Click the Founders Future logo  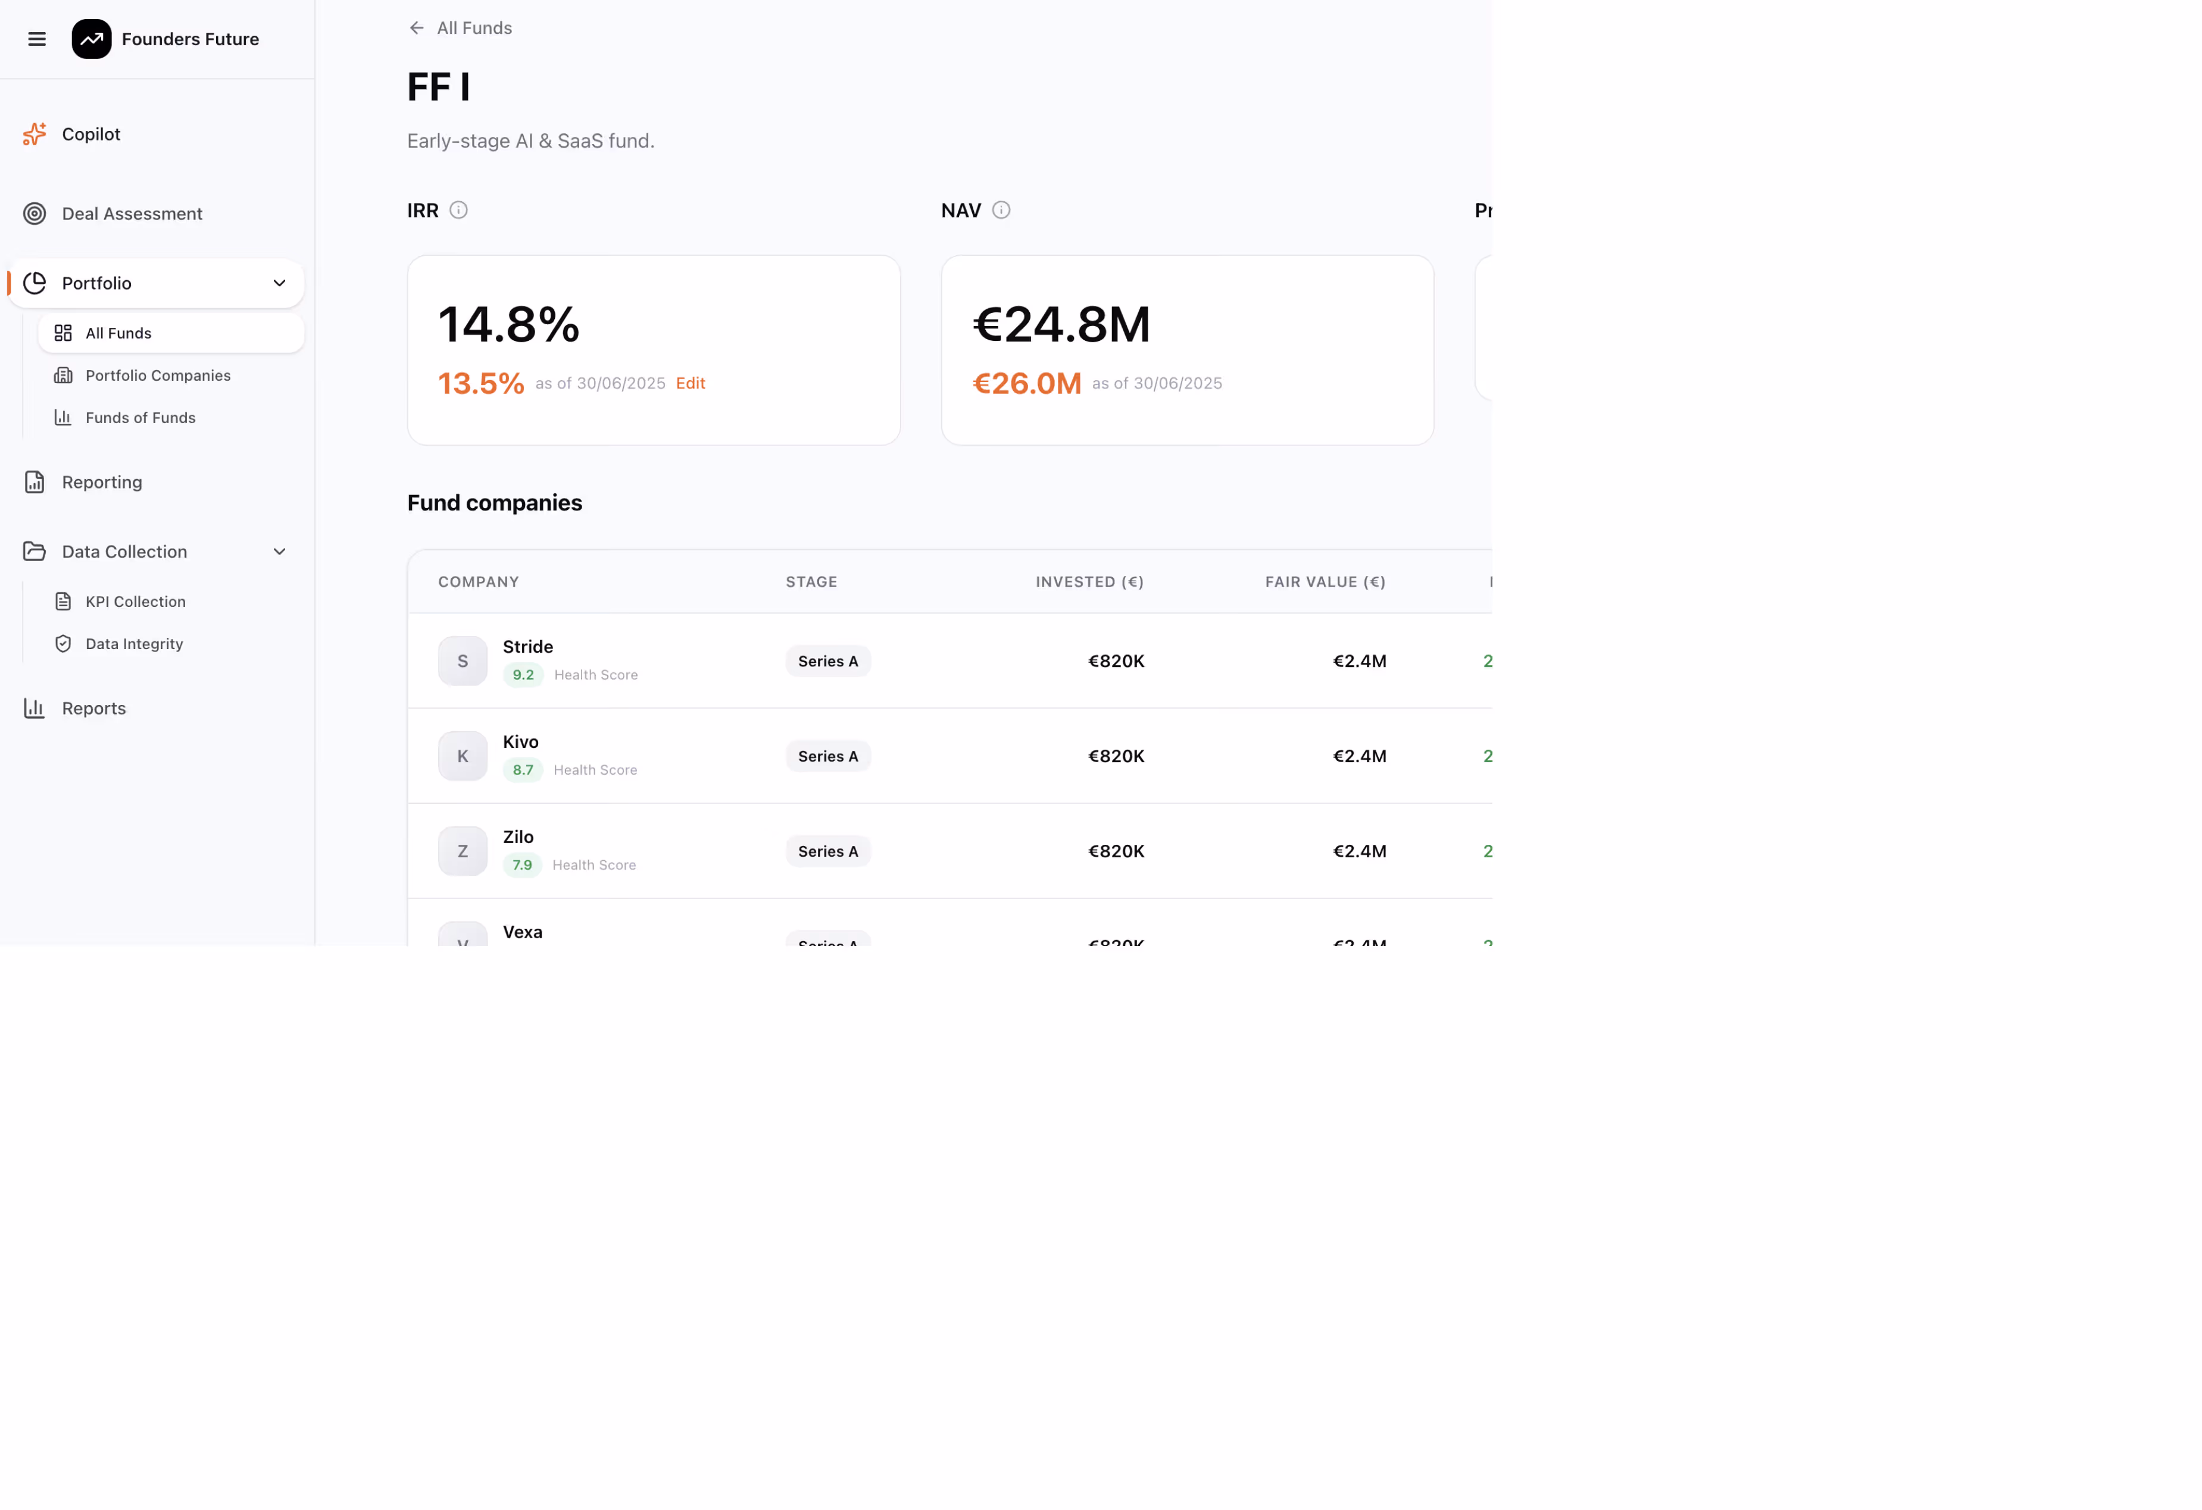tap(92, 39)
